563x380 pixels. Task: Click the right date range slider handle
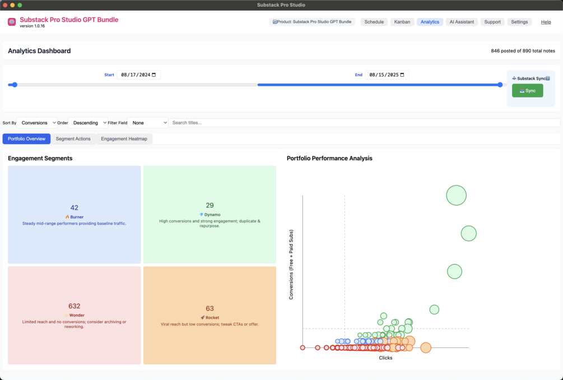(500, 85)
